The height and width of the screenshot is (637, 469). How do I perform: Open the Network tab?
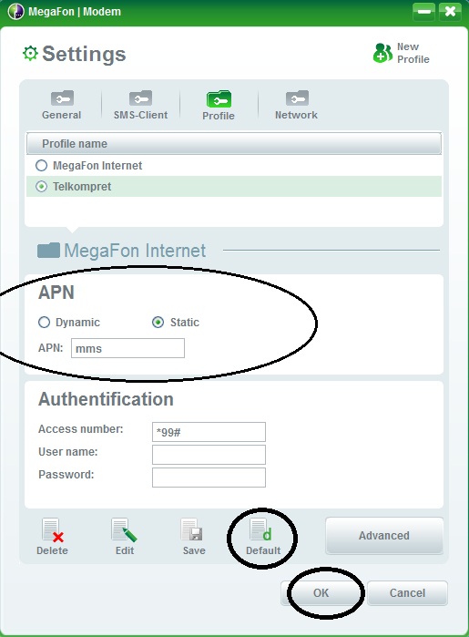click(296, 105)
